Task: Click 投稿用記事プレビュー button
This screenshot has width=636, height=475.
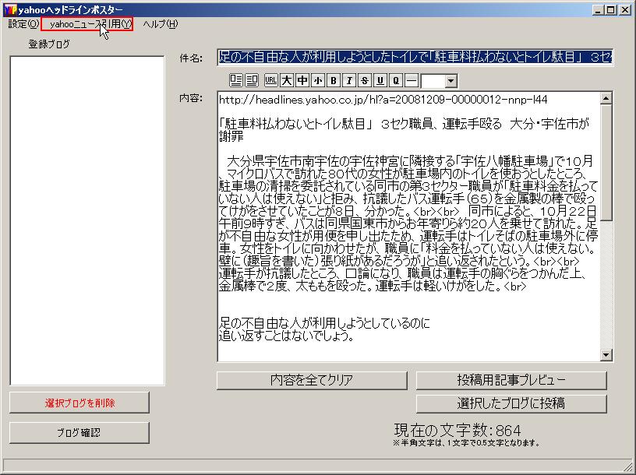Action: (511, 380)
